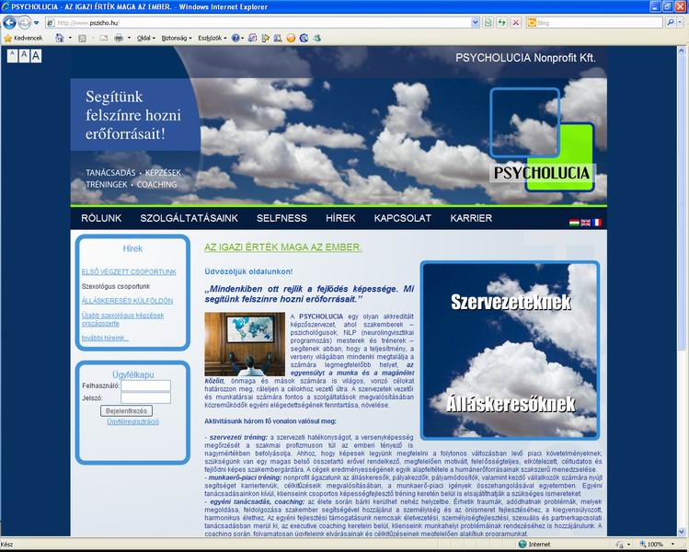Screen dimensions: 689x552
Task: Click the Internet security zone in status bar
Action: [x=534, y=545]
